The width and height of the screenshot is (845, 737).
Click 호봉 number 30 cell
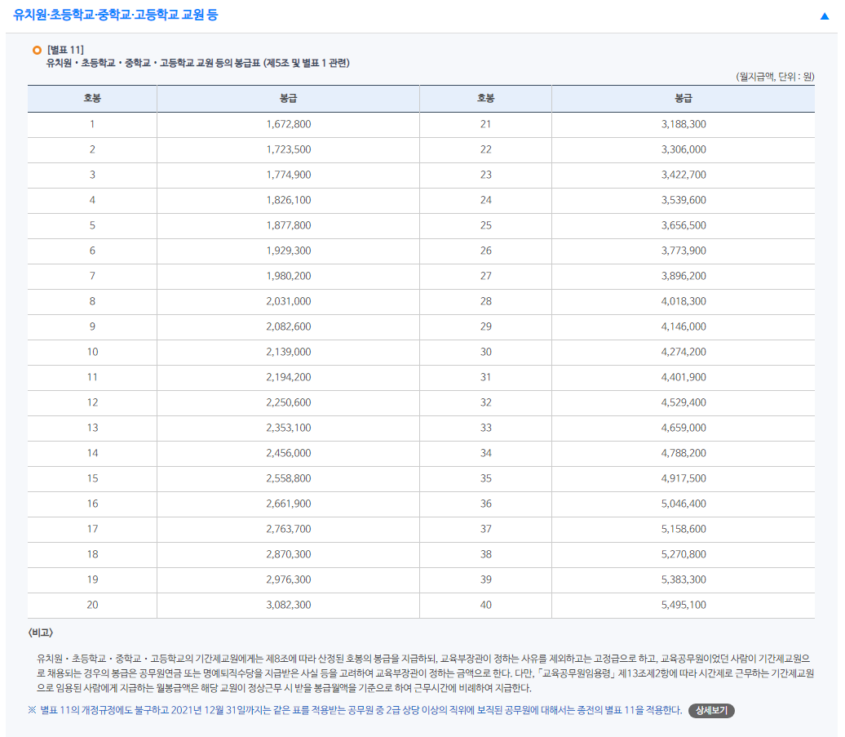[485, 352]
